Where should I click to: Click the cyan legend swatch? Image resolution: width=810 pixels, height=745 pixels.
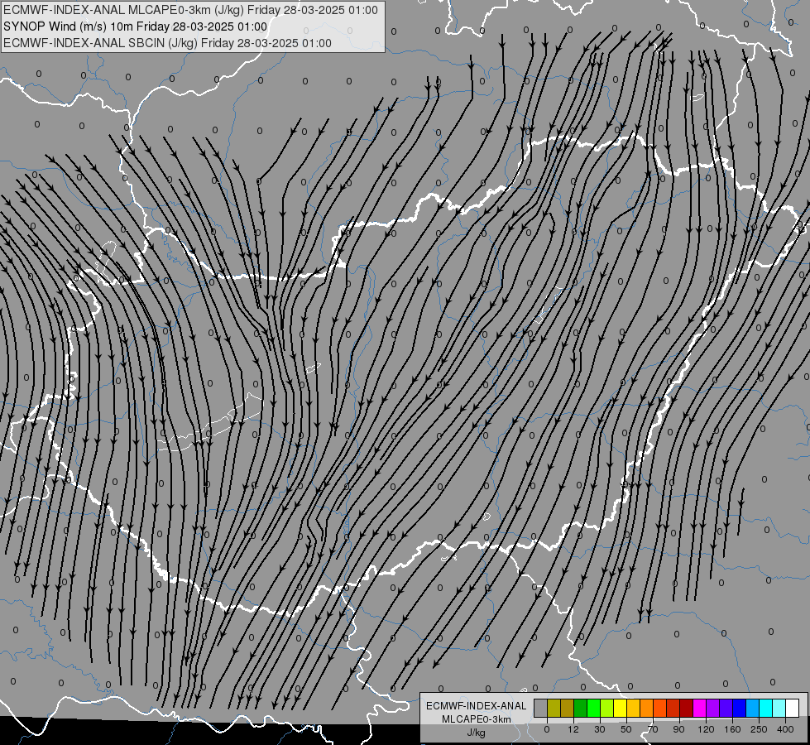[766, 708]
